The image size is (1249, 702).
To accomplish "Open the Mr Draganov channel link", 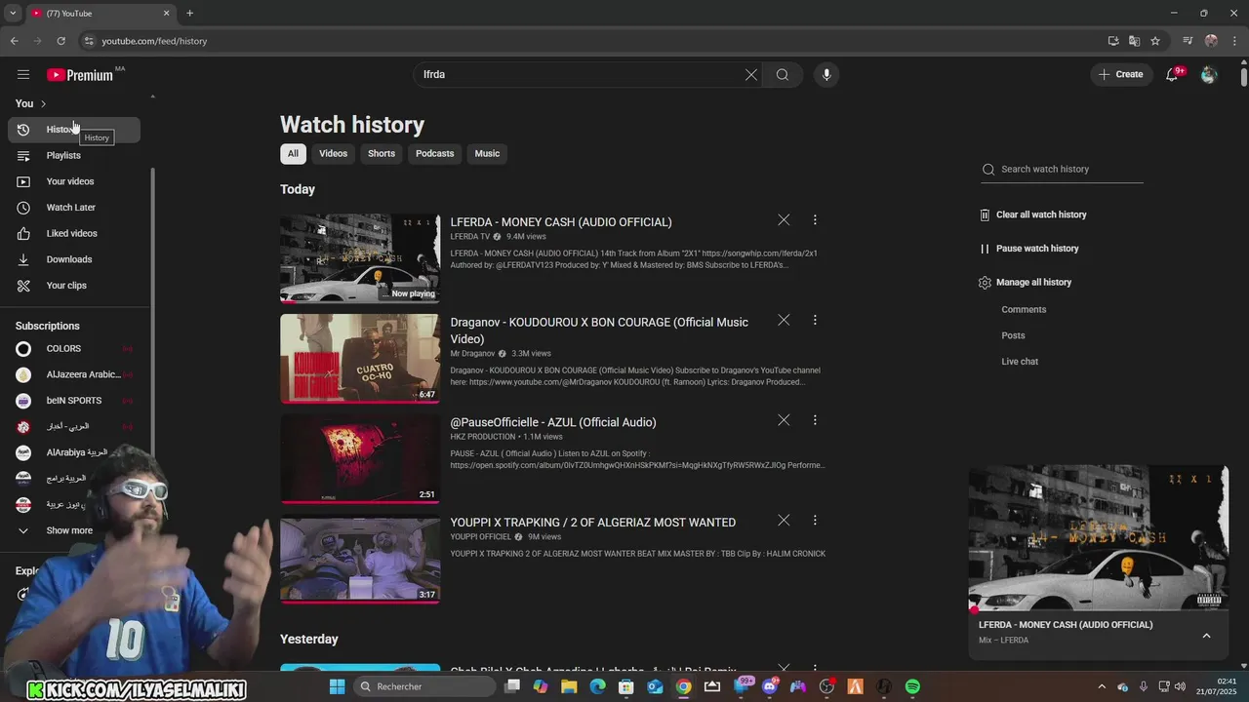I will click(473, 354).
